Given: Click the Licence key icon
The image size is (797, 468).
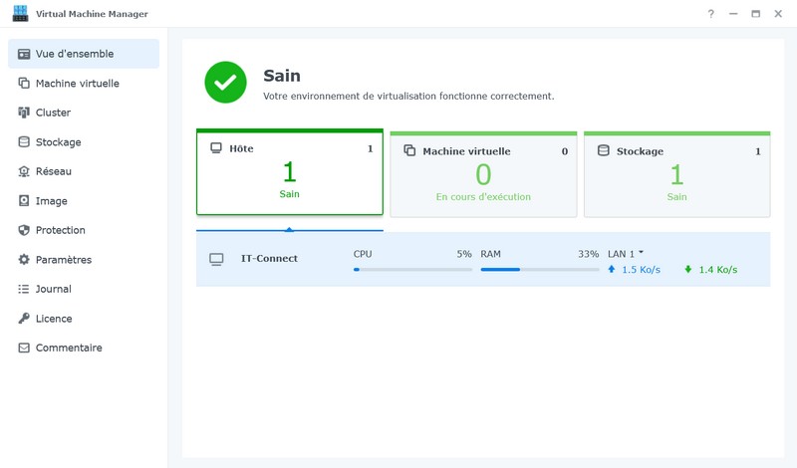Looking at the screenshot, I should pyautogui.click(x=24, y=319).
